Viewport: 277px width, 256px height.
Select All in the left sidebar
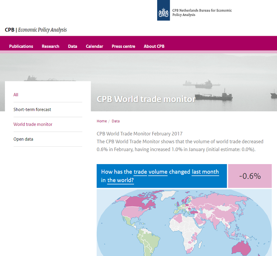click(x=16, y=95)
